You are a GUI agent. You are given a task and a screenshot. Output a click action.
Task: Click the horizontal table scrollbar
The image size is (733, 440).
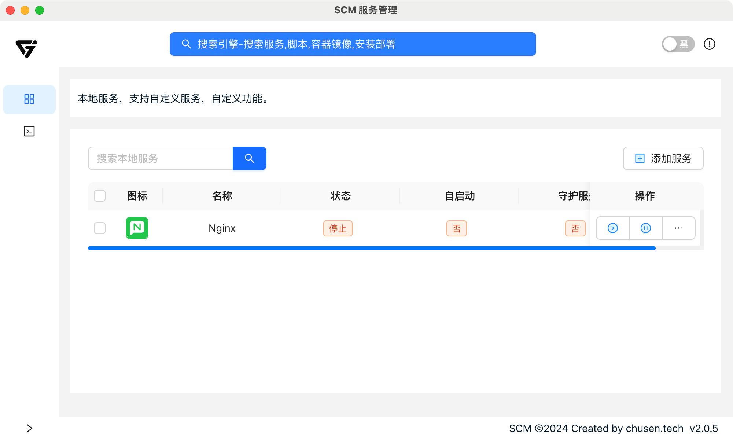pyautogui.click(x=371, y=248)
